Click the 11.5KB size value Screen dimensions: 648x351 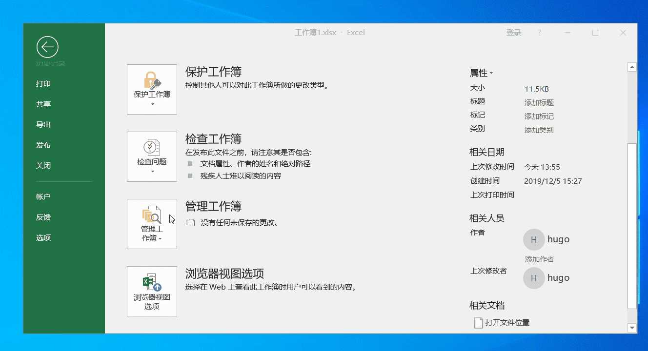tap(537, 89)
